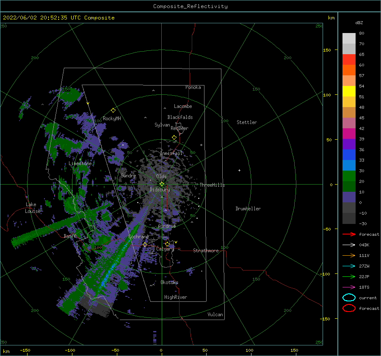
Task: Select the 54 dBZ yellow swatch
Action: coord(349,91)
